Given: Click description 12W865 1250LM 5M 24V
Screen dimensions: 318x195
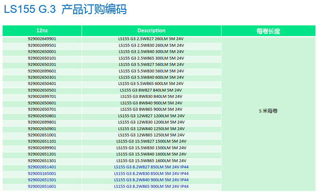Looking at the screenshot, I should 151,135.
